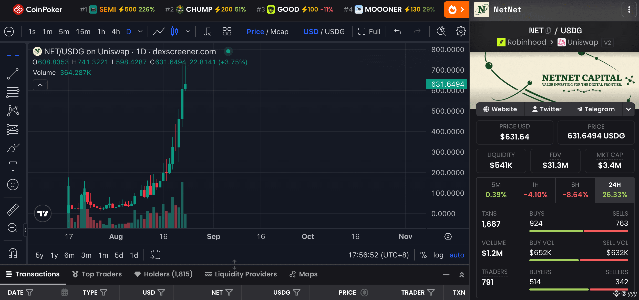The height and width of the screenshot is (300, 639).
Task: Open the DATE column filter
Action: coord(30,293)
